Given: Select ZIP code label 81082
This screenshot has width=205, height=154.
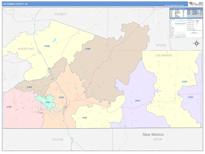Looking at the screenshot, I should click(61, 97).
